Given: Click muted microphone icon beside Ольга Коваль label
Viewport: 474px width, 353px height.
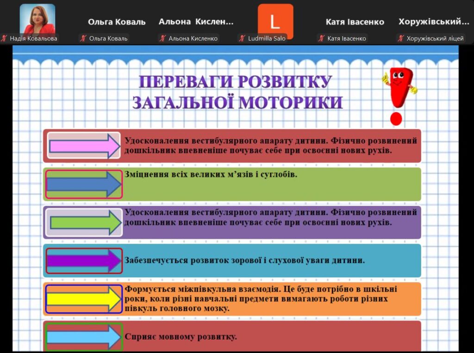Looking at the screenshot, I should [x=84, y=38].
